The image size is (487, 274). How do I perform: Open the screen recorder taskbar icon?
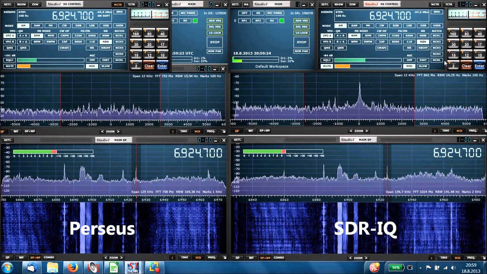(154, 268)
